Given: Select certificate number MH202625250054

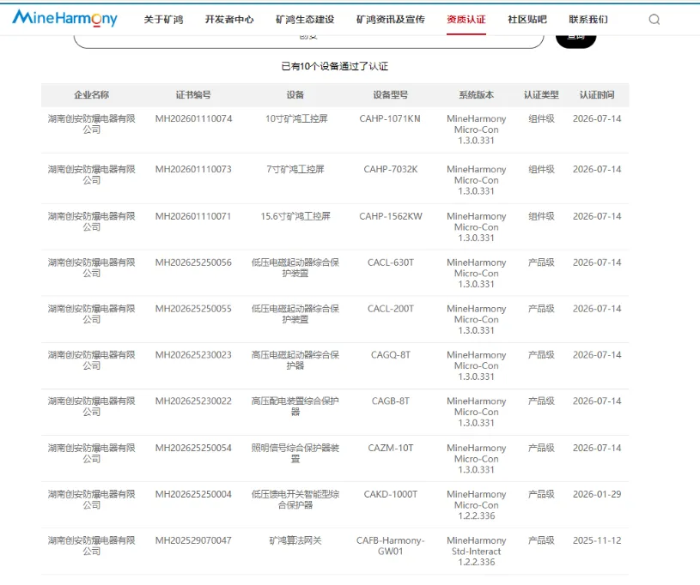Looking at the screenshot, I should [x=193, y=448].
